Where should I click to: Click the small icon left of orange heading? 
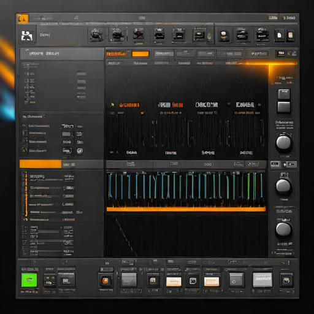[112, 105]
